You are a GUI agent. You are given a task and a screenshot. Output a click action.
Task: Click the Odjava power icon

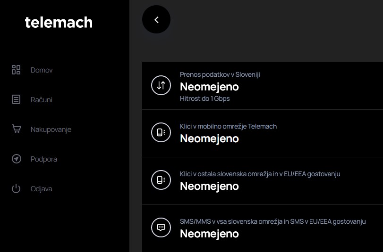point(16,188)
